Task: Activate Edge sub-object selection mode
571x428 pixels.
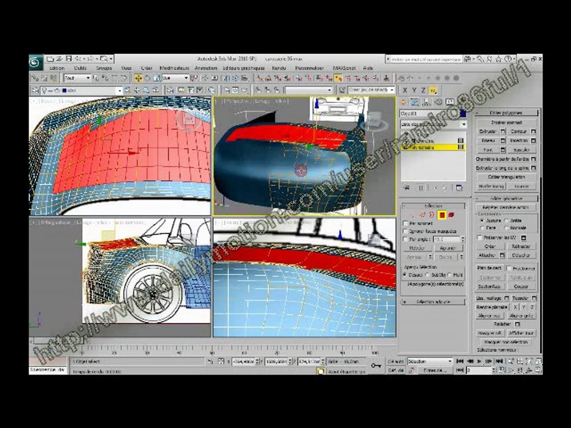Action: pyautogui.click(x=422, y=215)
